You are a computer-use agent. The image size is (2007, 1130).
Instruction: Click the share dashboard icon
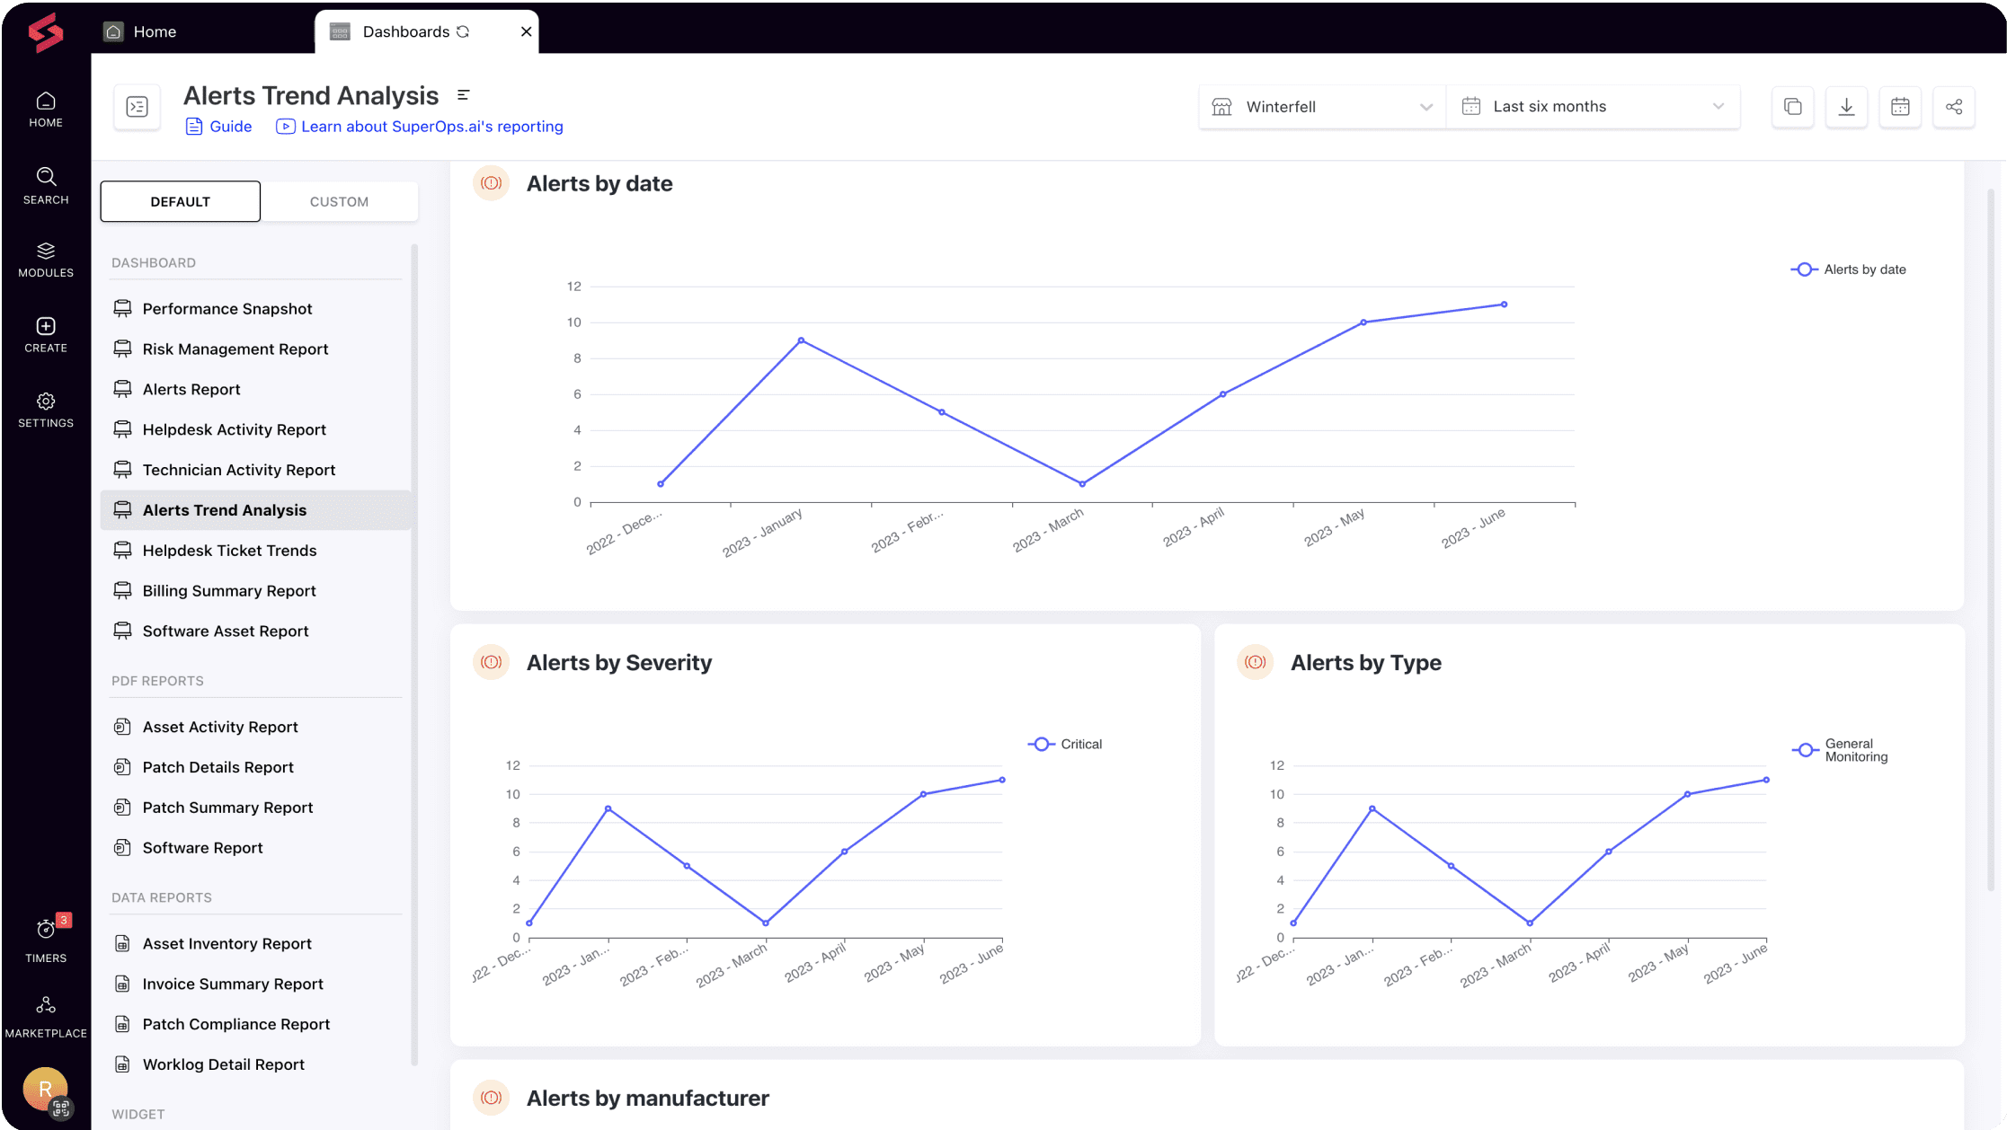point(1953,107)
